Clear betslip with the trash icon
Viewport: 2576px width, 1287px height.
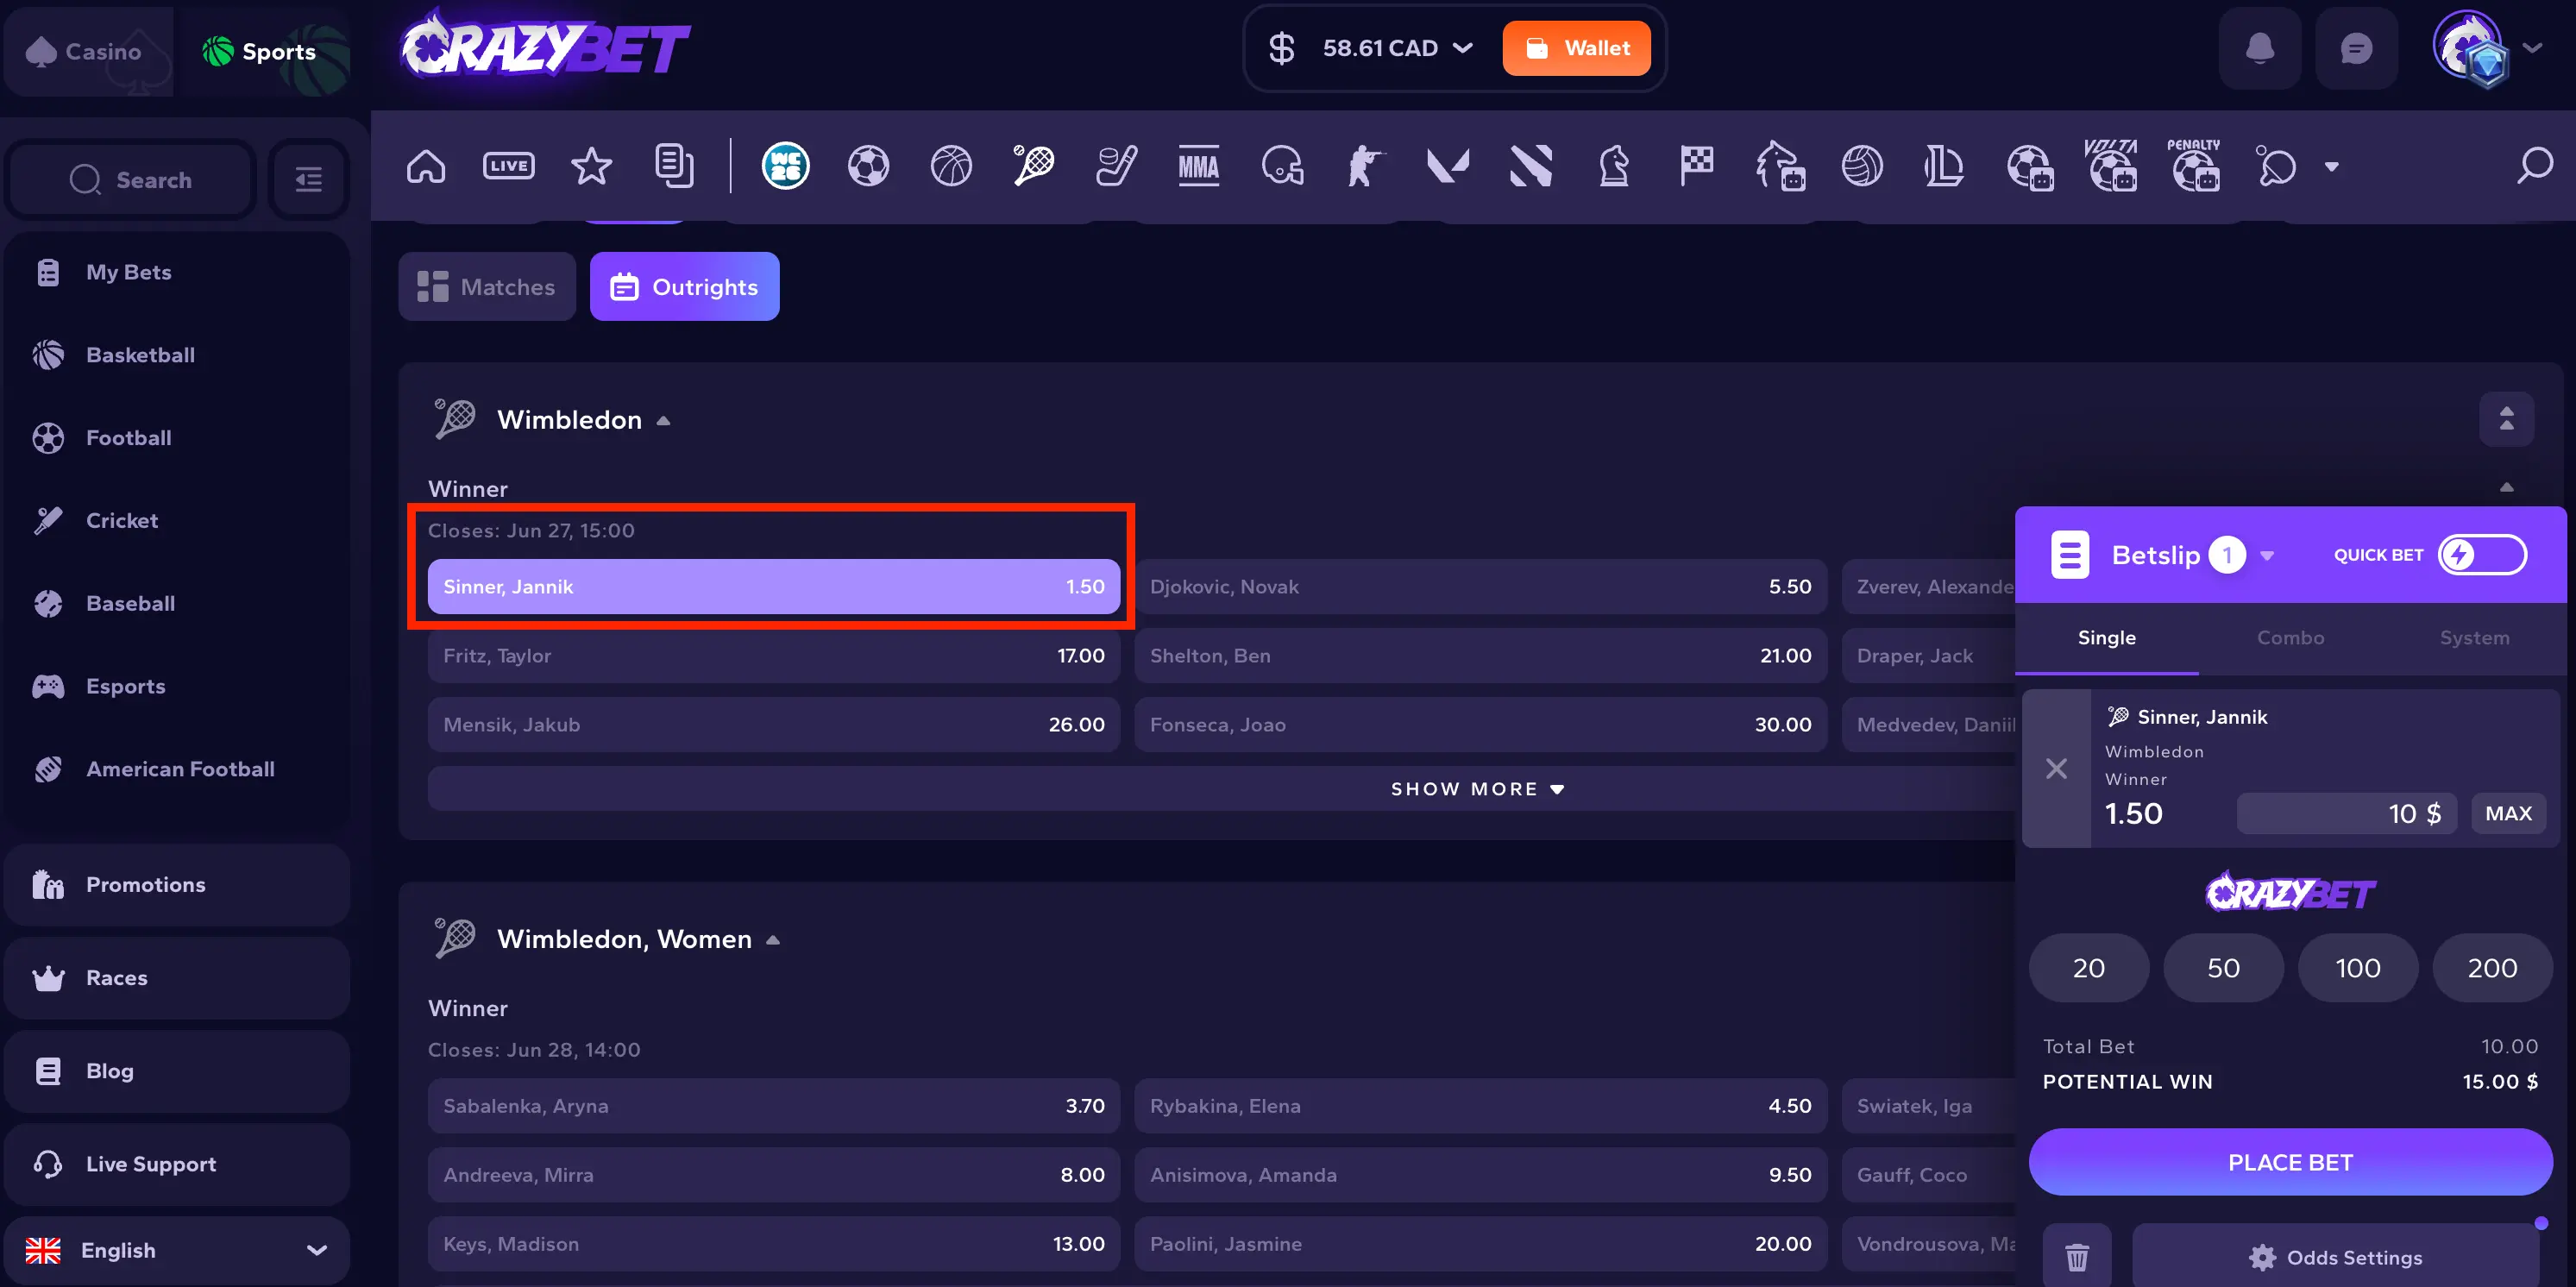(2077, 1256)
